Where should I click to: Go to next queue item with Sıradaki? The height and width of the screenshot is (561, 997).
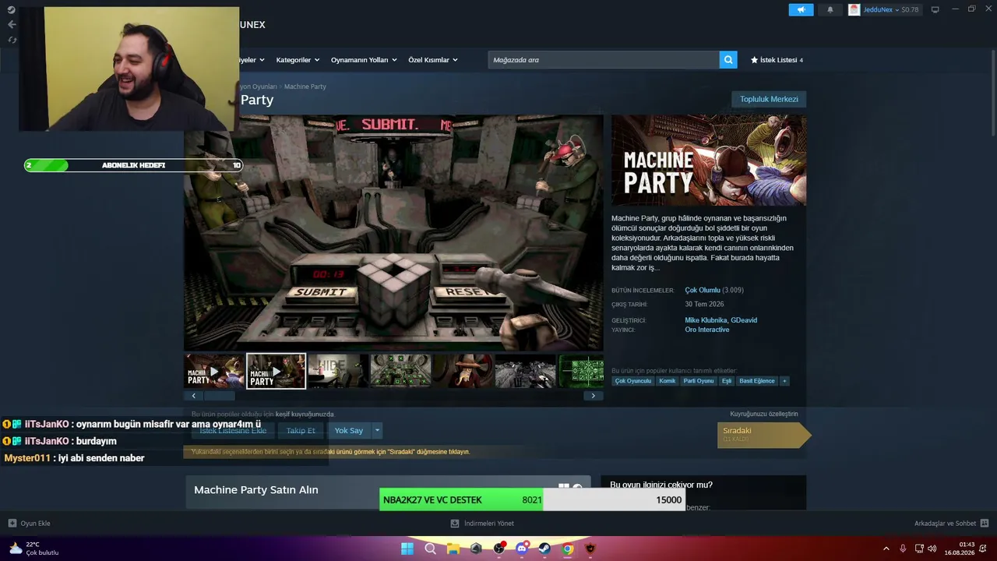coord(763,435)
